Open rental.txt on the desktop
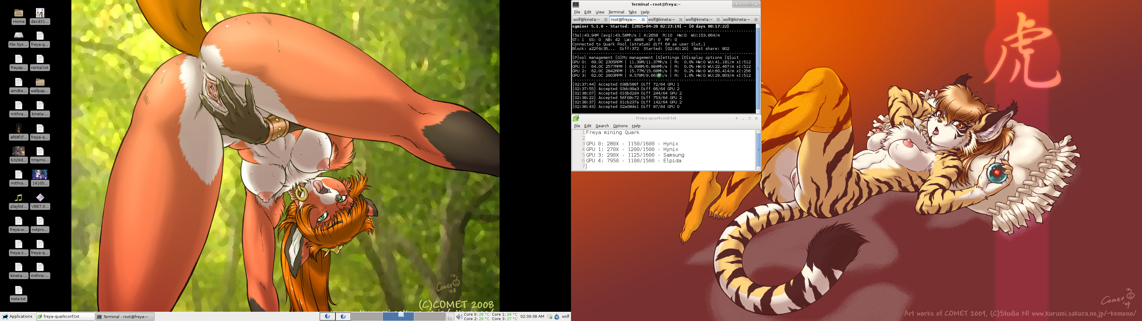The image size is (1142, 321). coord(40,62)
